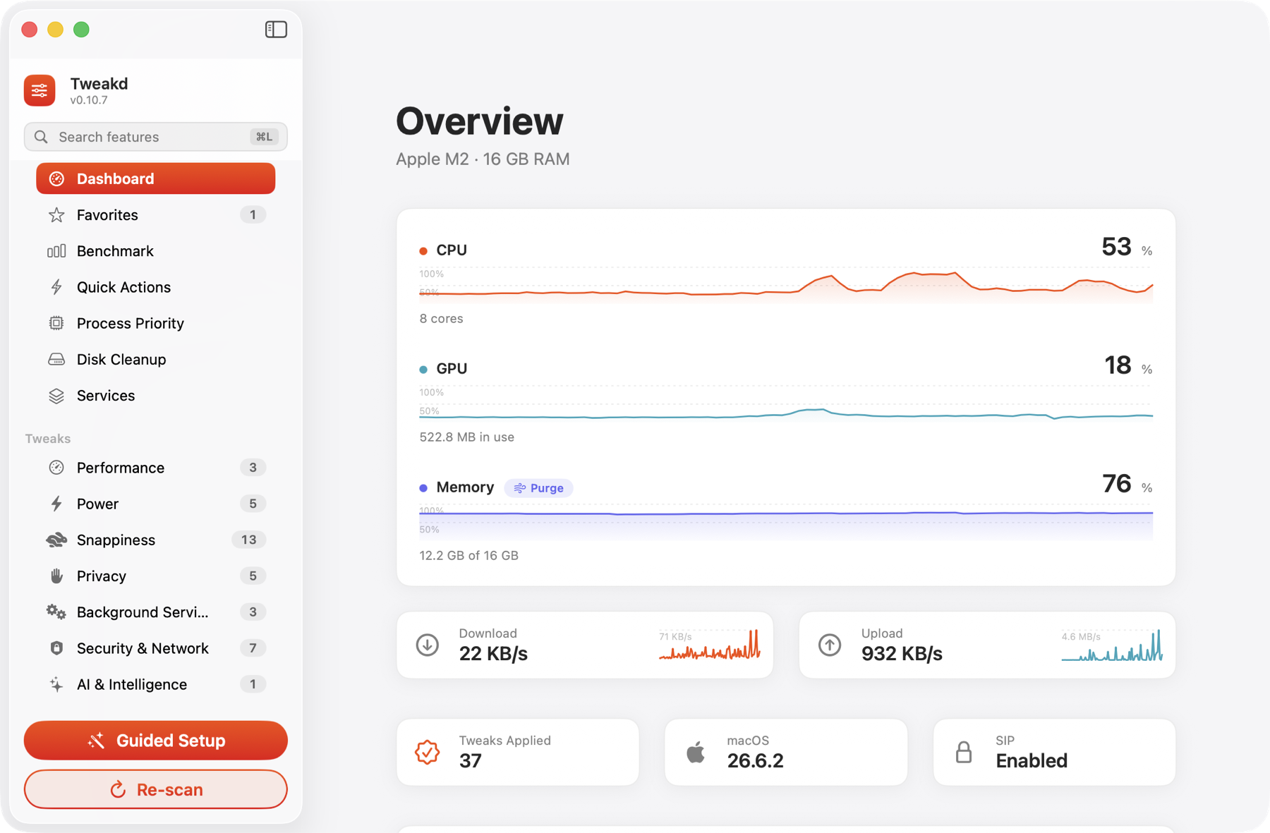Viewport: 1270px width, 833px height.
Task: Click the Disk Cleanup drive icon
Action: (56, 360)
